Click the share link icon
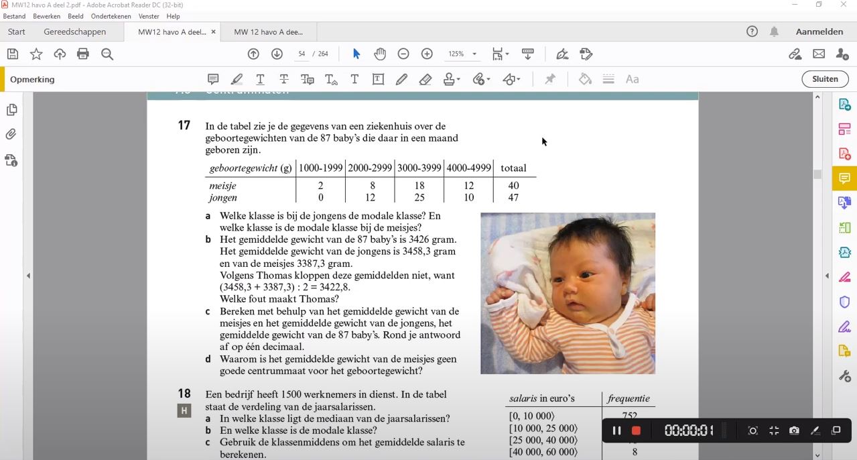Screen dimensions: 857x460 (x=795, y=54)
